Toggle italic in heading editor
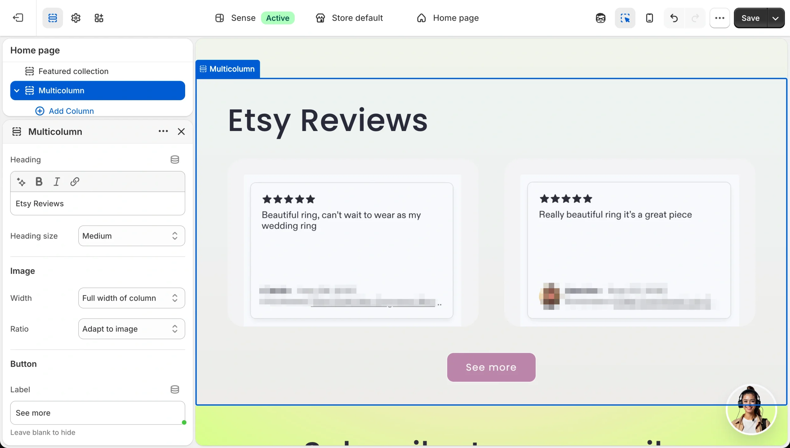Viewport: 790px width, 448px height. click(57, 182)
